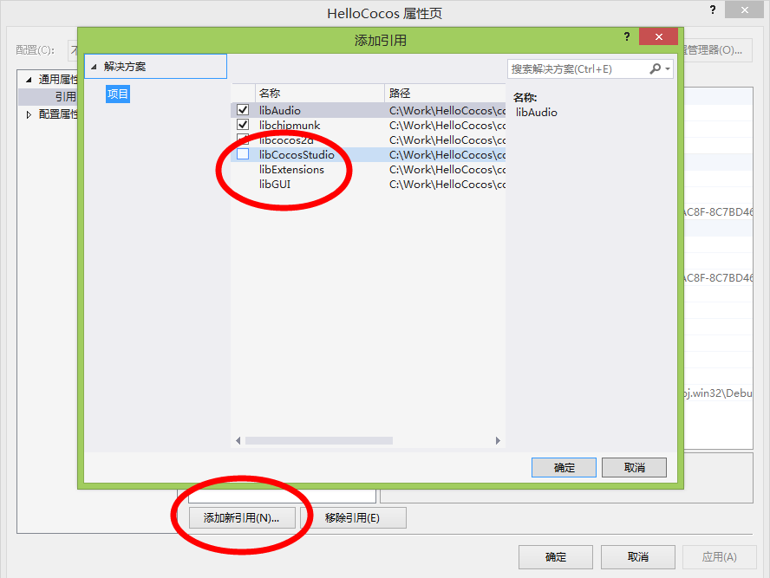770x578 pixels.
Task: Close the 添加引用 dialog
Action: (x=658, y=36)
